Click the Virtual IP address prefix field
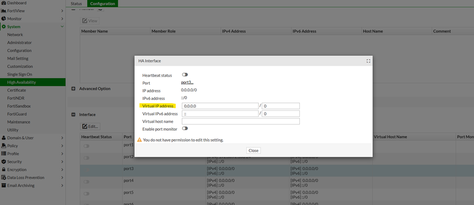This screenshot has height=205, width=474. [x=280, y=106]
